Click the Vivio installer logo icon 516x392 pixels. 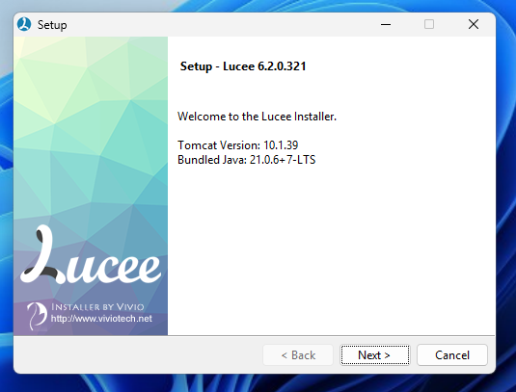click(x=37, y=316)
